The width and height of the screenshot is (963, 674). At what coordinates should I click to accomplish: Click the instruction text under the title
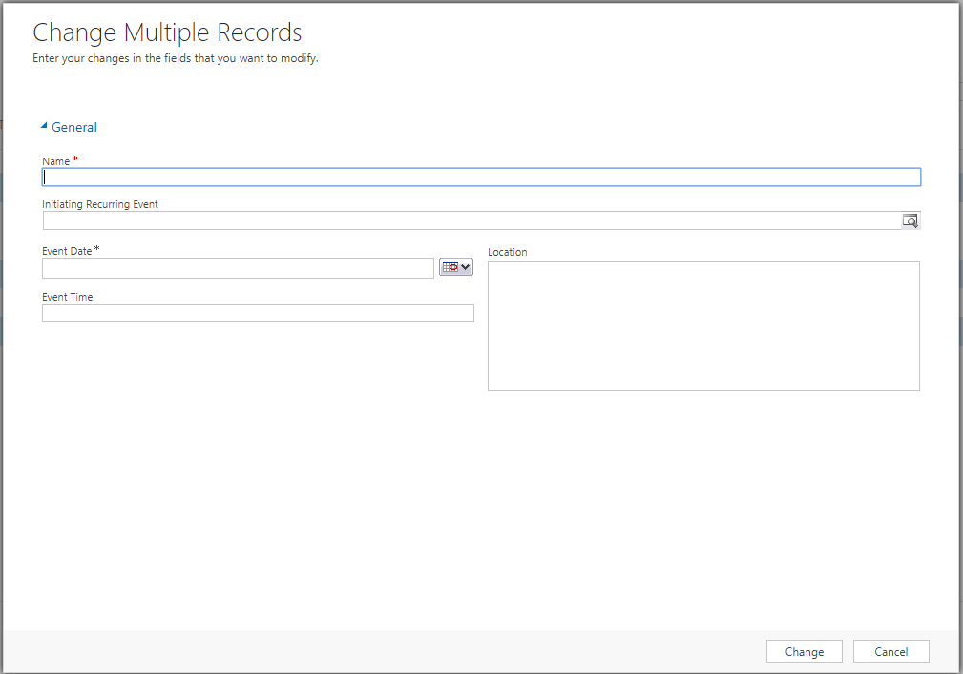click(x=175, y=58)
